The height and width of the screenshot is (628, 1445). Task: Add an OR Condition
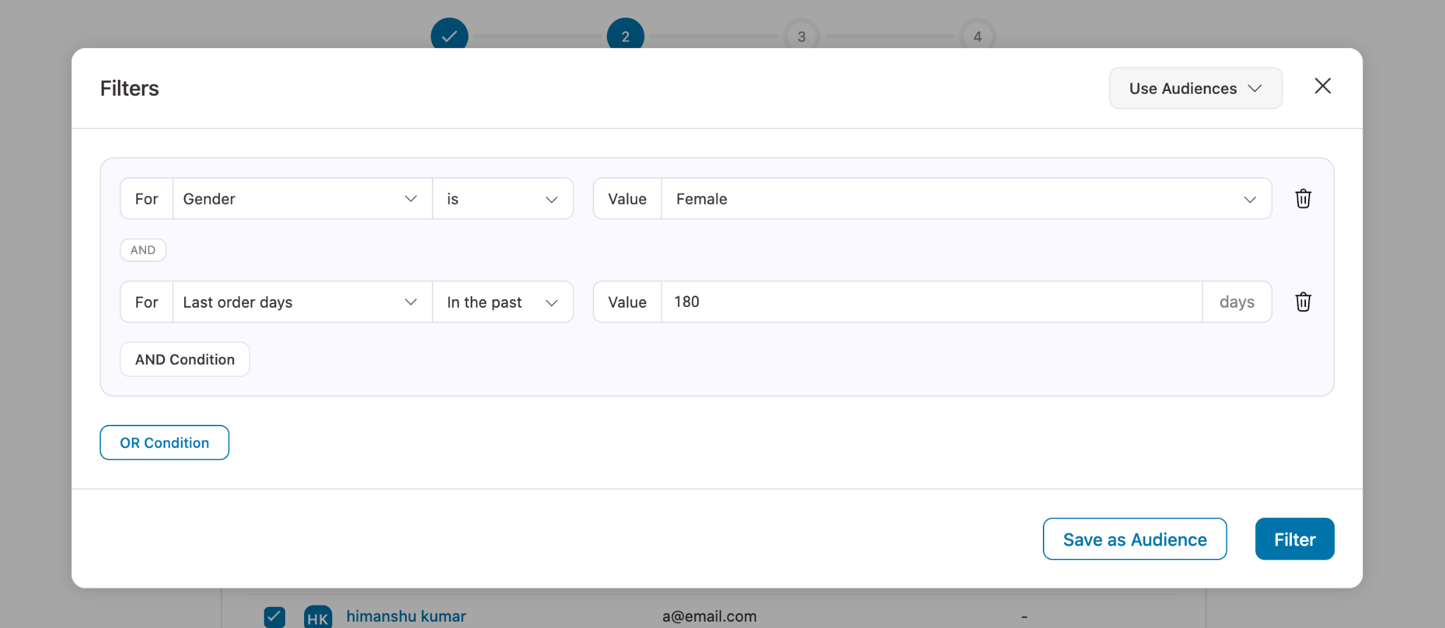coord(164,442)
